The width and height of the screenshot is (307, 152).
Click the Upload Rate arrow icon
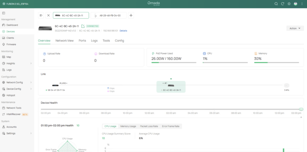click(45, 54)
